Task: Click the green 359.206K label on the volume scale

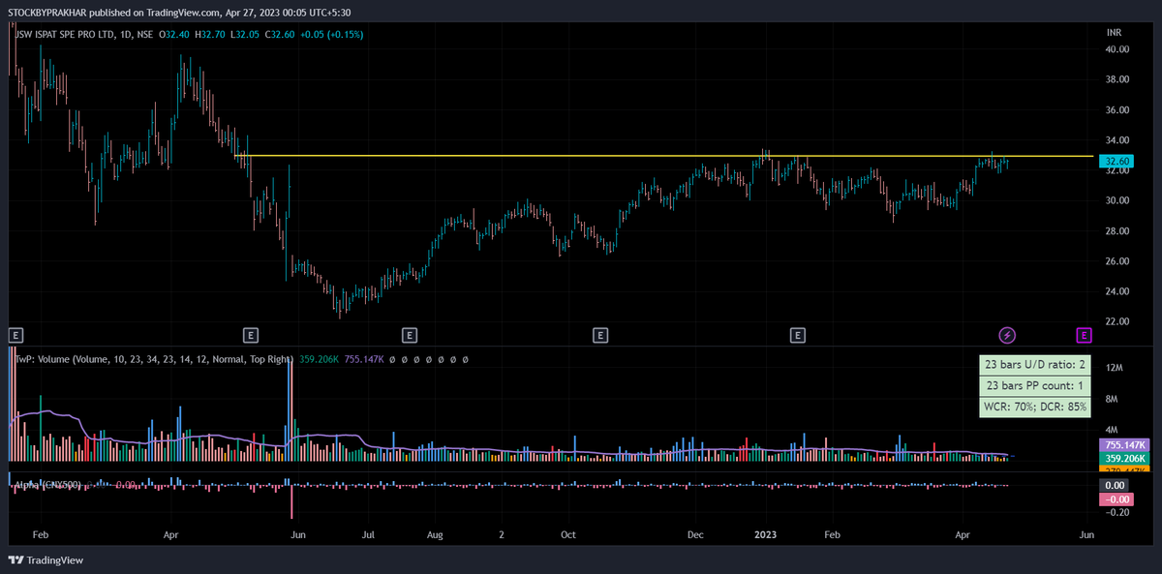Action: tap(1125, 459)
